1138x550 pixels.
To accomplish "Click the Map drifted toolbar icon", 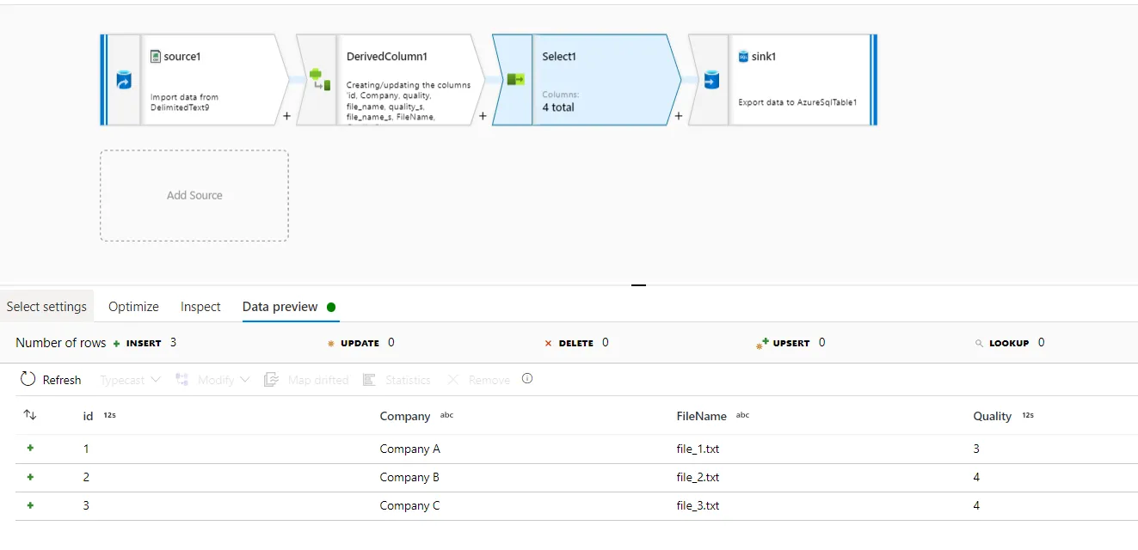I will point(271,379).
